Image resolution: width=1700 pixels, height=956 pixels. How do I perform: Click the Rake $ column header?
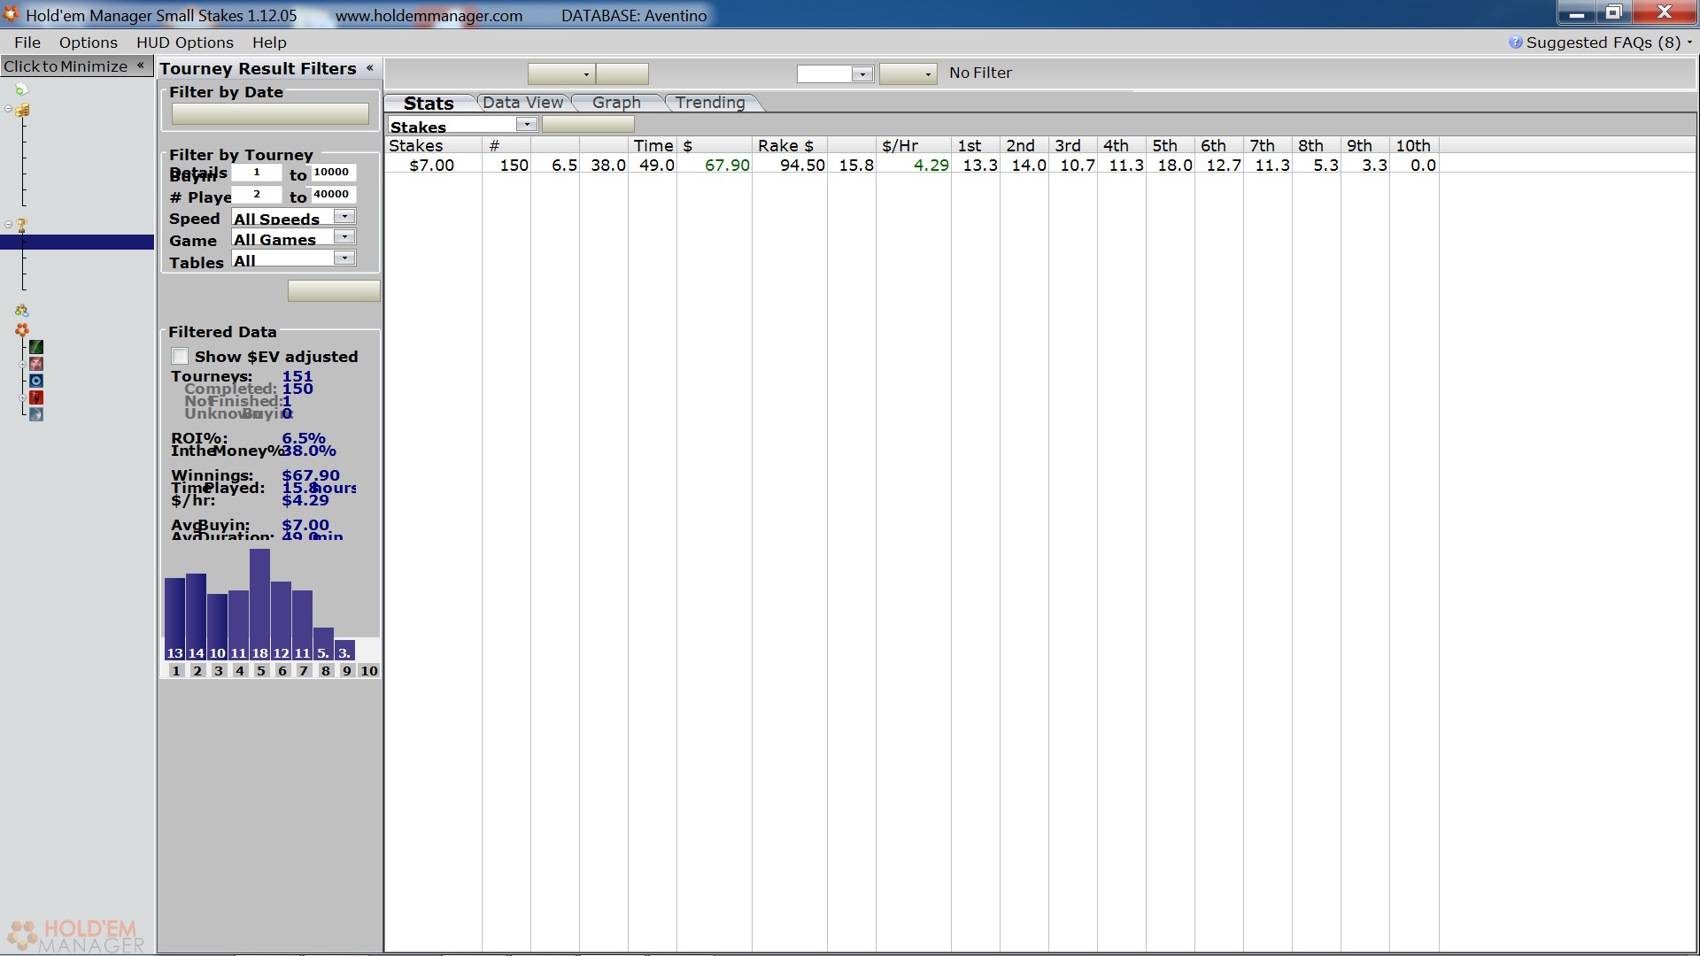click(x=790, y=146)
